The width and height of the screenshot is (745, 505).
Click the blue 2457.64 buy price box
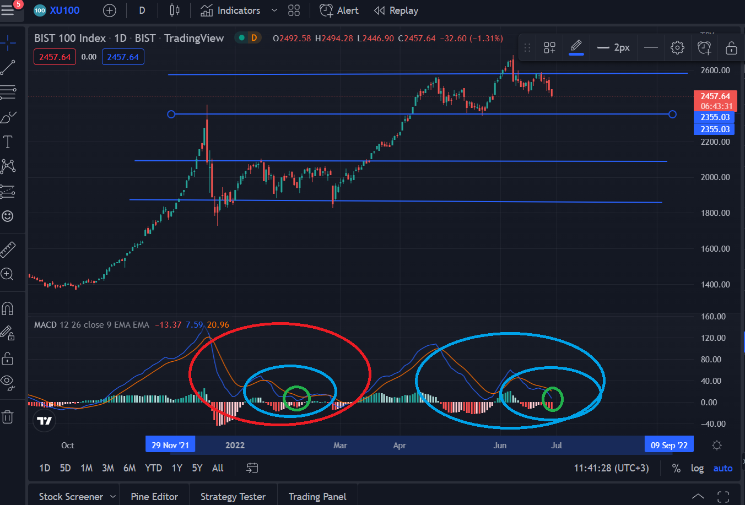(x=123, y=57)
